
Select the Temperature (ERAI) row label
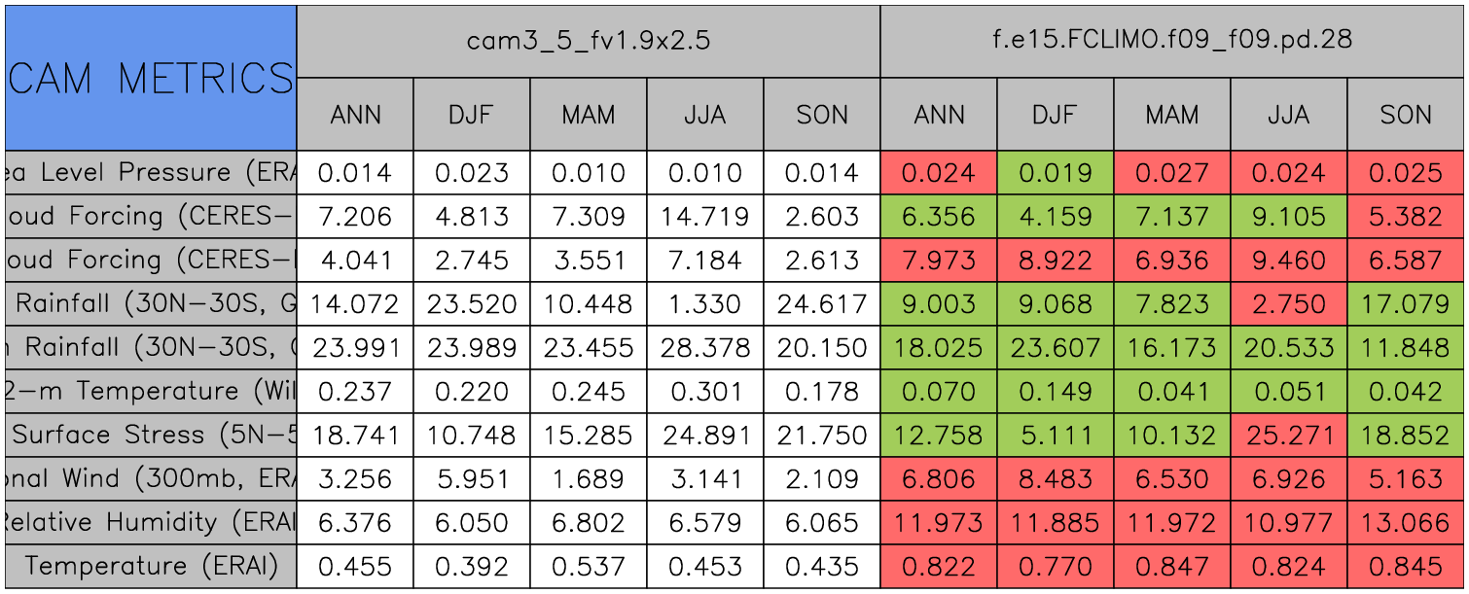click(150, 566)
